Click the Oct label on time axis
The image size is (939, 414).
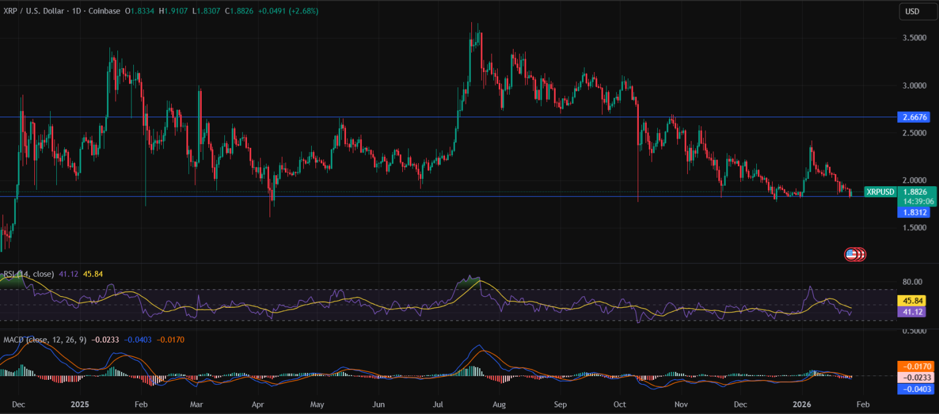pos(620,404)
